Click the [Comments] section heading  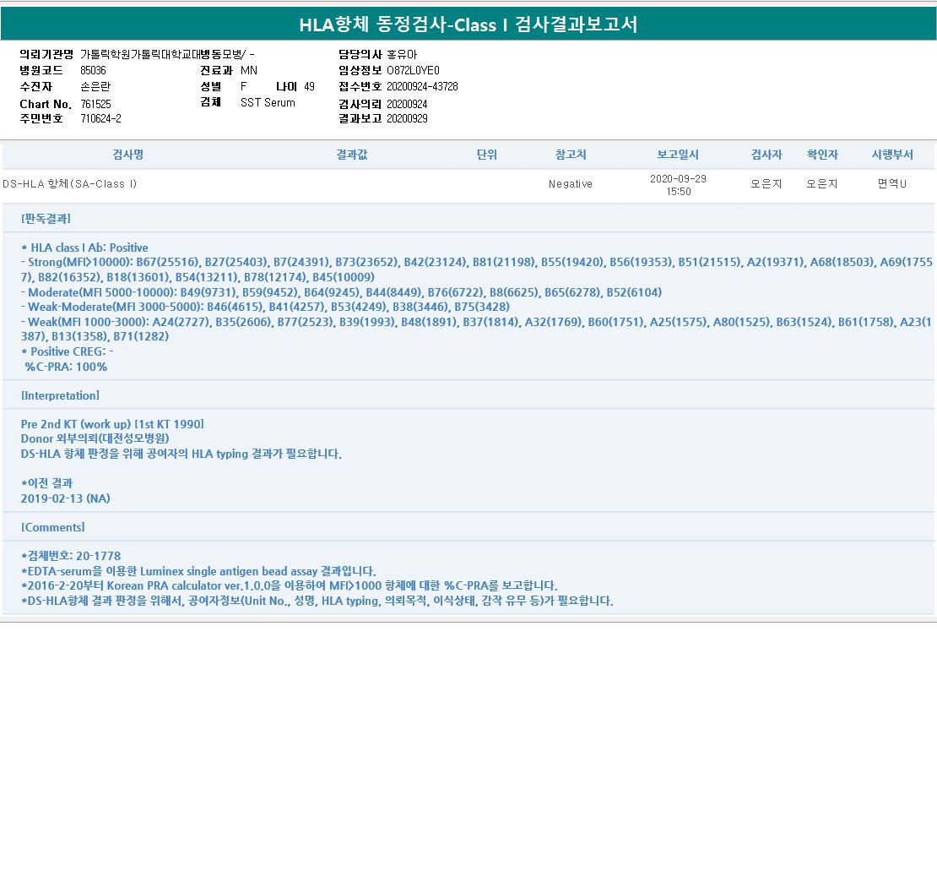53,527
